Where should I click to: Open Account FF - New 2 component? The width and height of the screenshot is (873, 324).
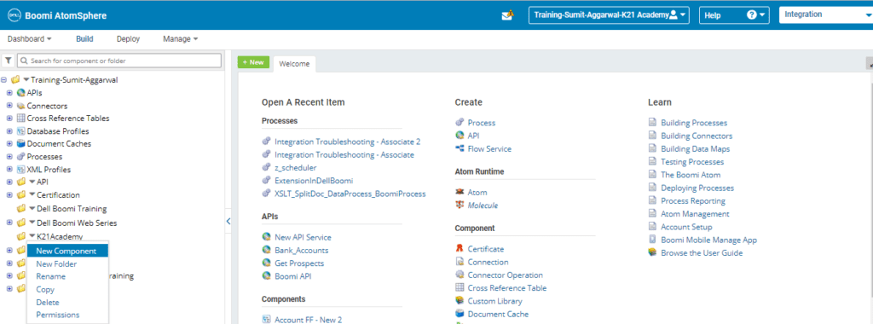pyautogui.click(x=308, y=320)
